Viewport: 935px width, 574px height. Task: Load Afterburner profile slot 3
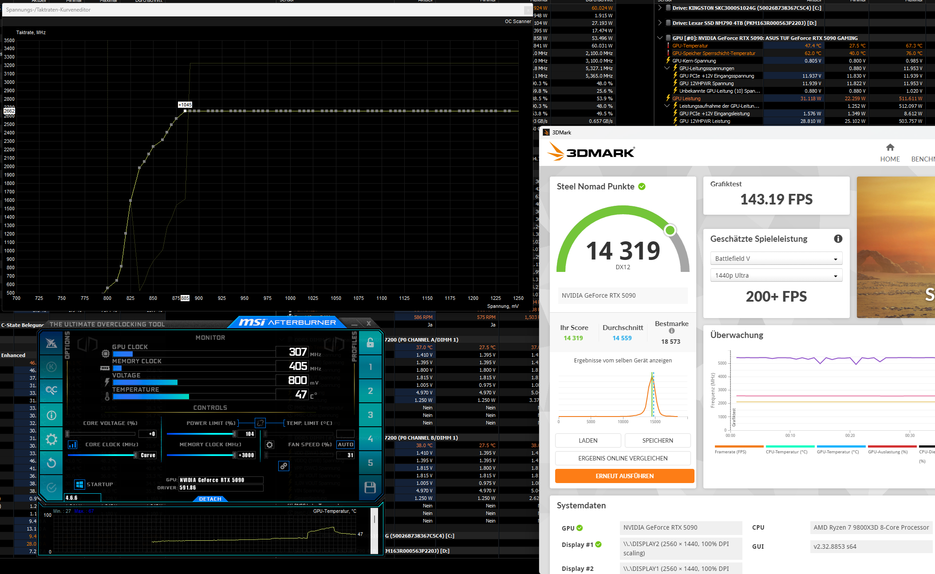[370, 415]
